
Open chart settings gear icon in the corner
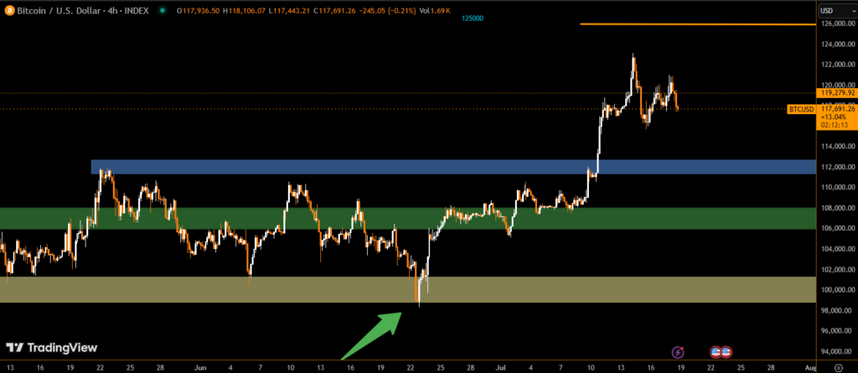(837, 367)
